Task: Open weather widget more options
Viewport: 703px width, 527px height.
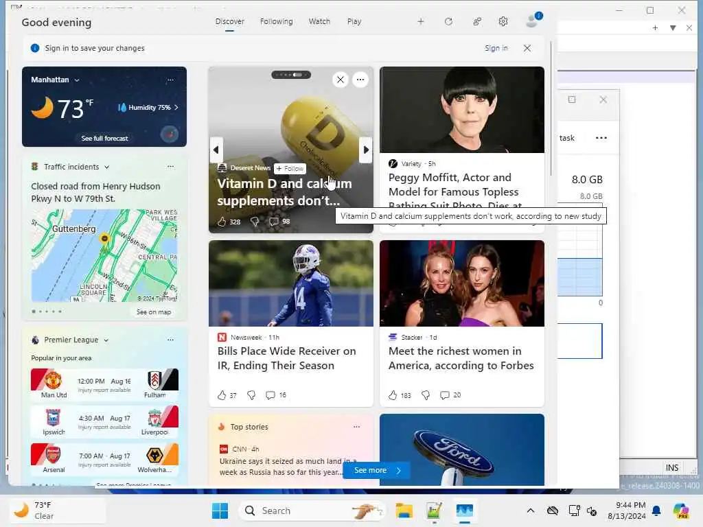Action: point(170,80)
